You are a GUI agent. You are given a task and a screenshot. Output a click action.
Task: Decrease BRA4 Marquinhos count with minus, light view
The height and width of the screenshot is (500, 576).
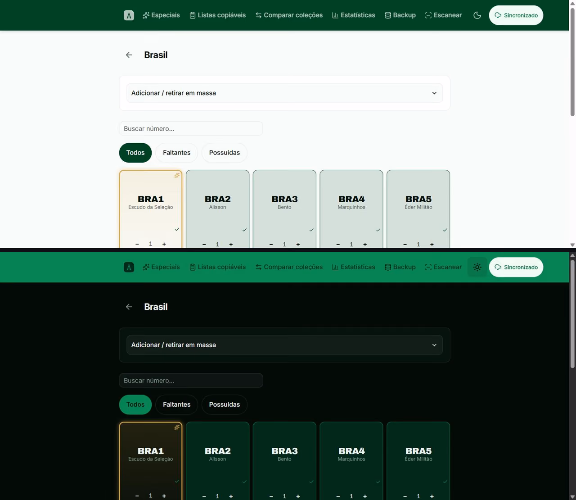point(338,245)
